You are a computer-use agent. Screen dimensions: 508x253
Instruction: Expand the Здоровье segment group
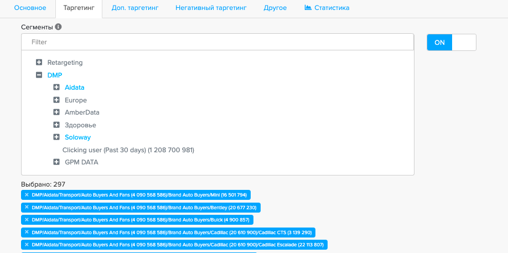click(56, 125)
